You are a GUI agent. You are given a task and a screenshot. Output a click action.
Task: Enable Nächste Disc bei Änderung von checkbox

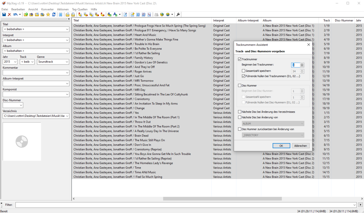240,117
